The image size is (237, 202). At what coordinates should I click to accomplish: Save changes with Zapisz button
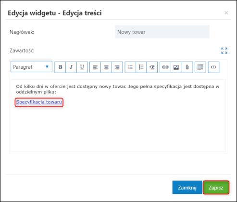click(216, 188)
